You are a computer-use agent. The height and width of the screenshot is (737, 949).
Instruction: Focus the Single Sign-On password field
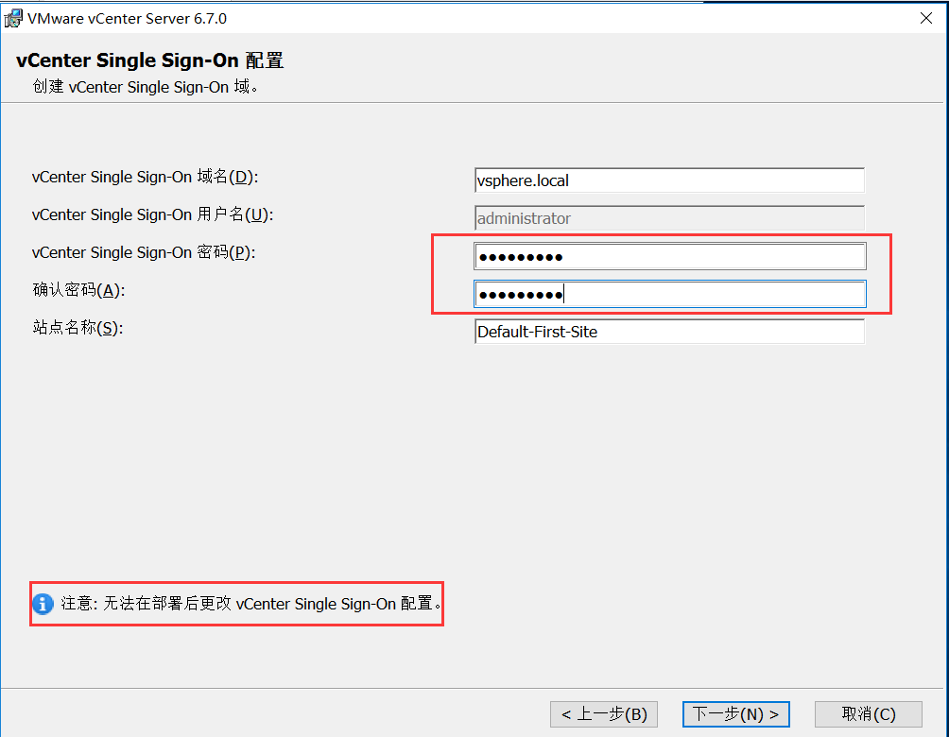(x=669, y=257)
